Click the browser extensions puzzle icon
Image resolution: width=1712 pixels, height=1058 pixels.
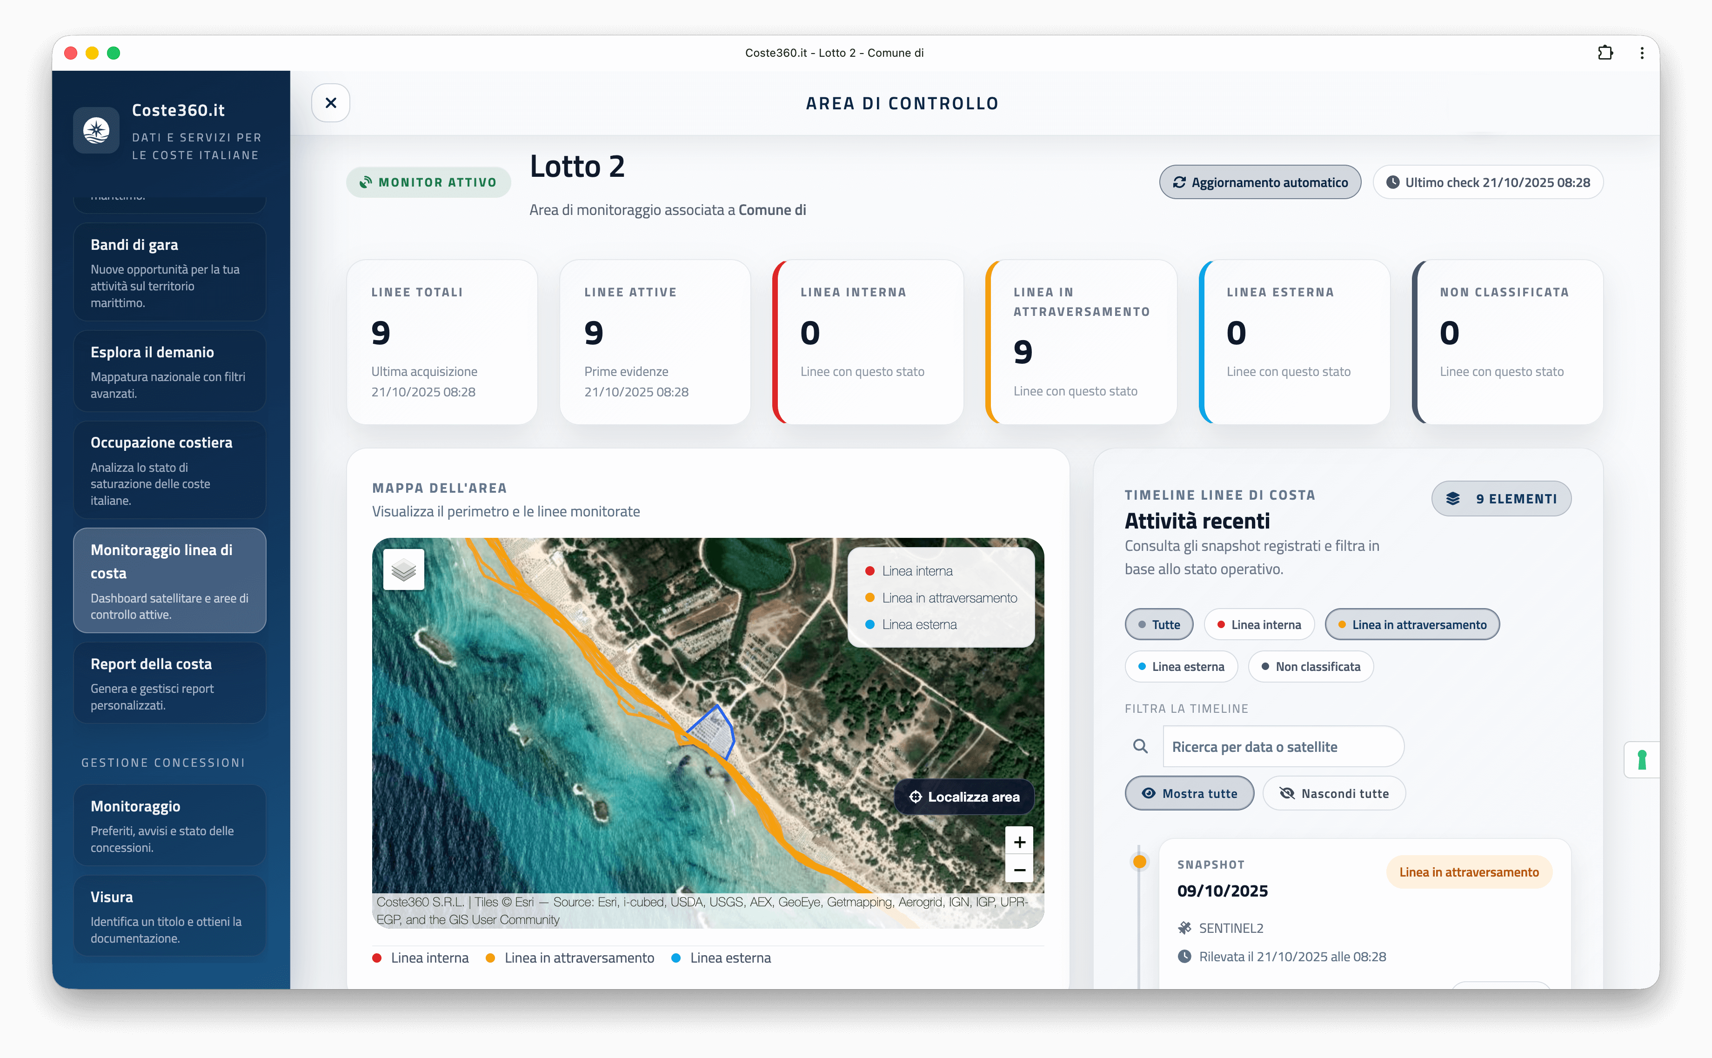pos(1605,53)
